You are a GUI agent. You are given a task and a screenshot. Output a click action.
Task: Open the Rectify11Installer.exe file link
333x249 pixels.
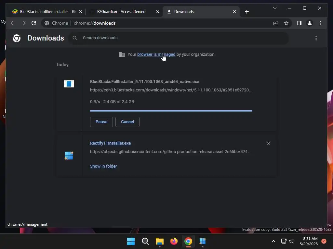(111, 143)
